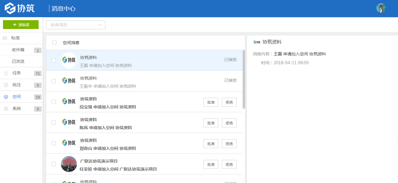The height and width of the screenshot is (183, 398).
Task: Check the checkbox for 任荣姣's join request
Action: (x=54, y=164)
